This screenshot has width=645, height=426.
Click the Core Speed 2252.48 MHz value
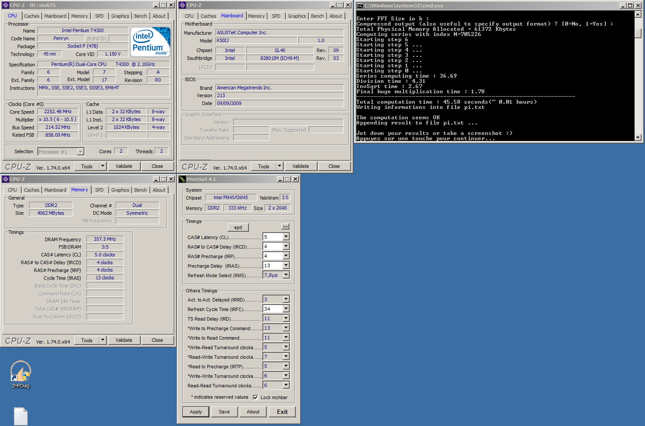pos(58,111)
